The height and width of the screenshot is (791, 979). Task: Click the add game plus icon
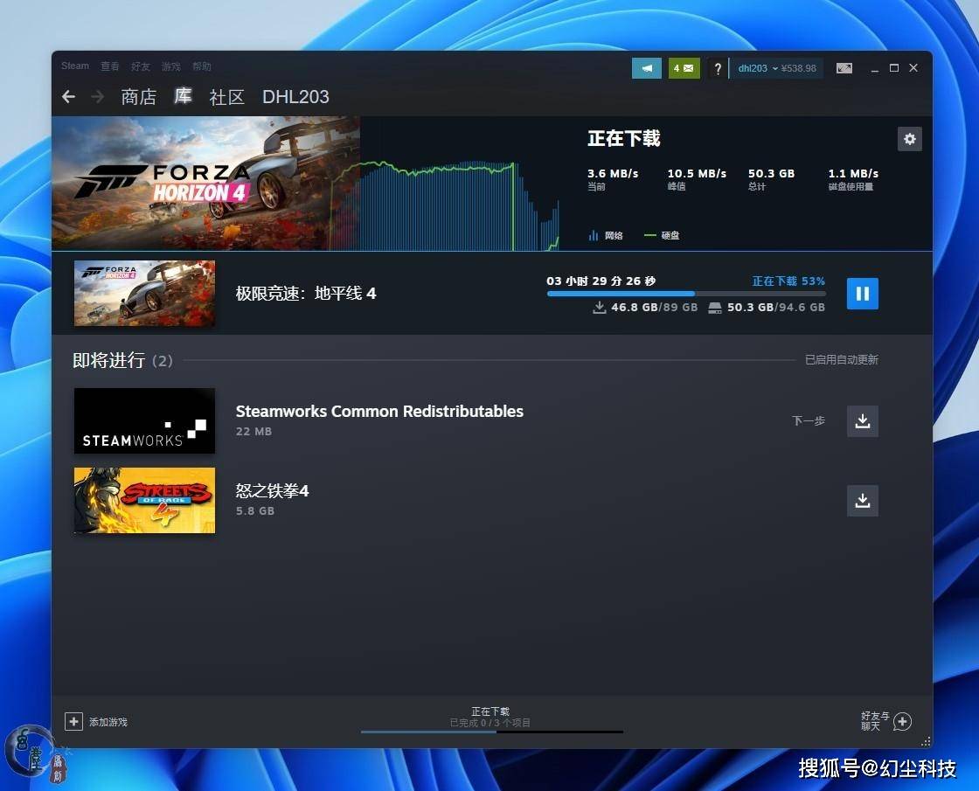click(x=73, y=722)
